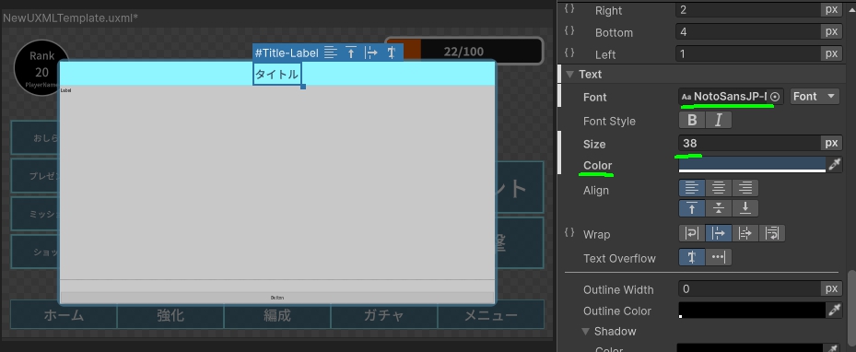Set horizontal text alignment to center

click(x=719, y=188)
